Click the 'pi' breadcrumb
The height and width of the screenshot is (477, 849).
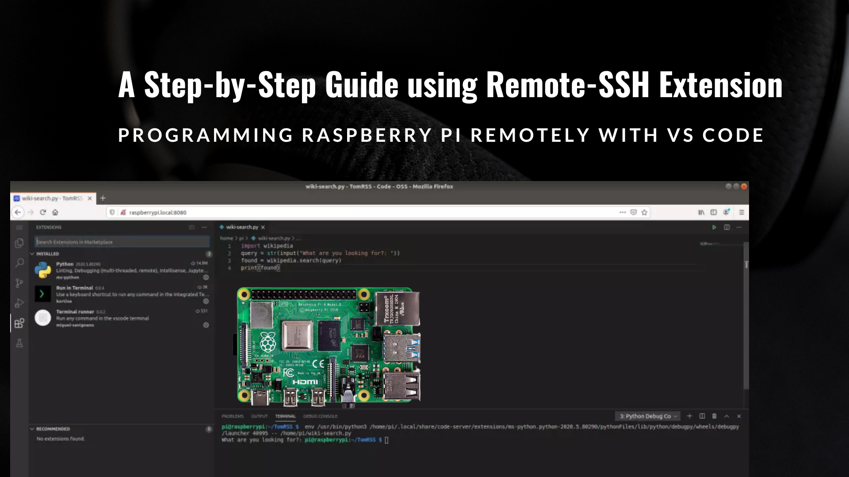(241, 238)
